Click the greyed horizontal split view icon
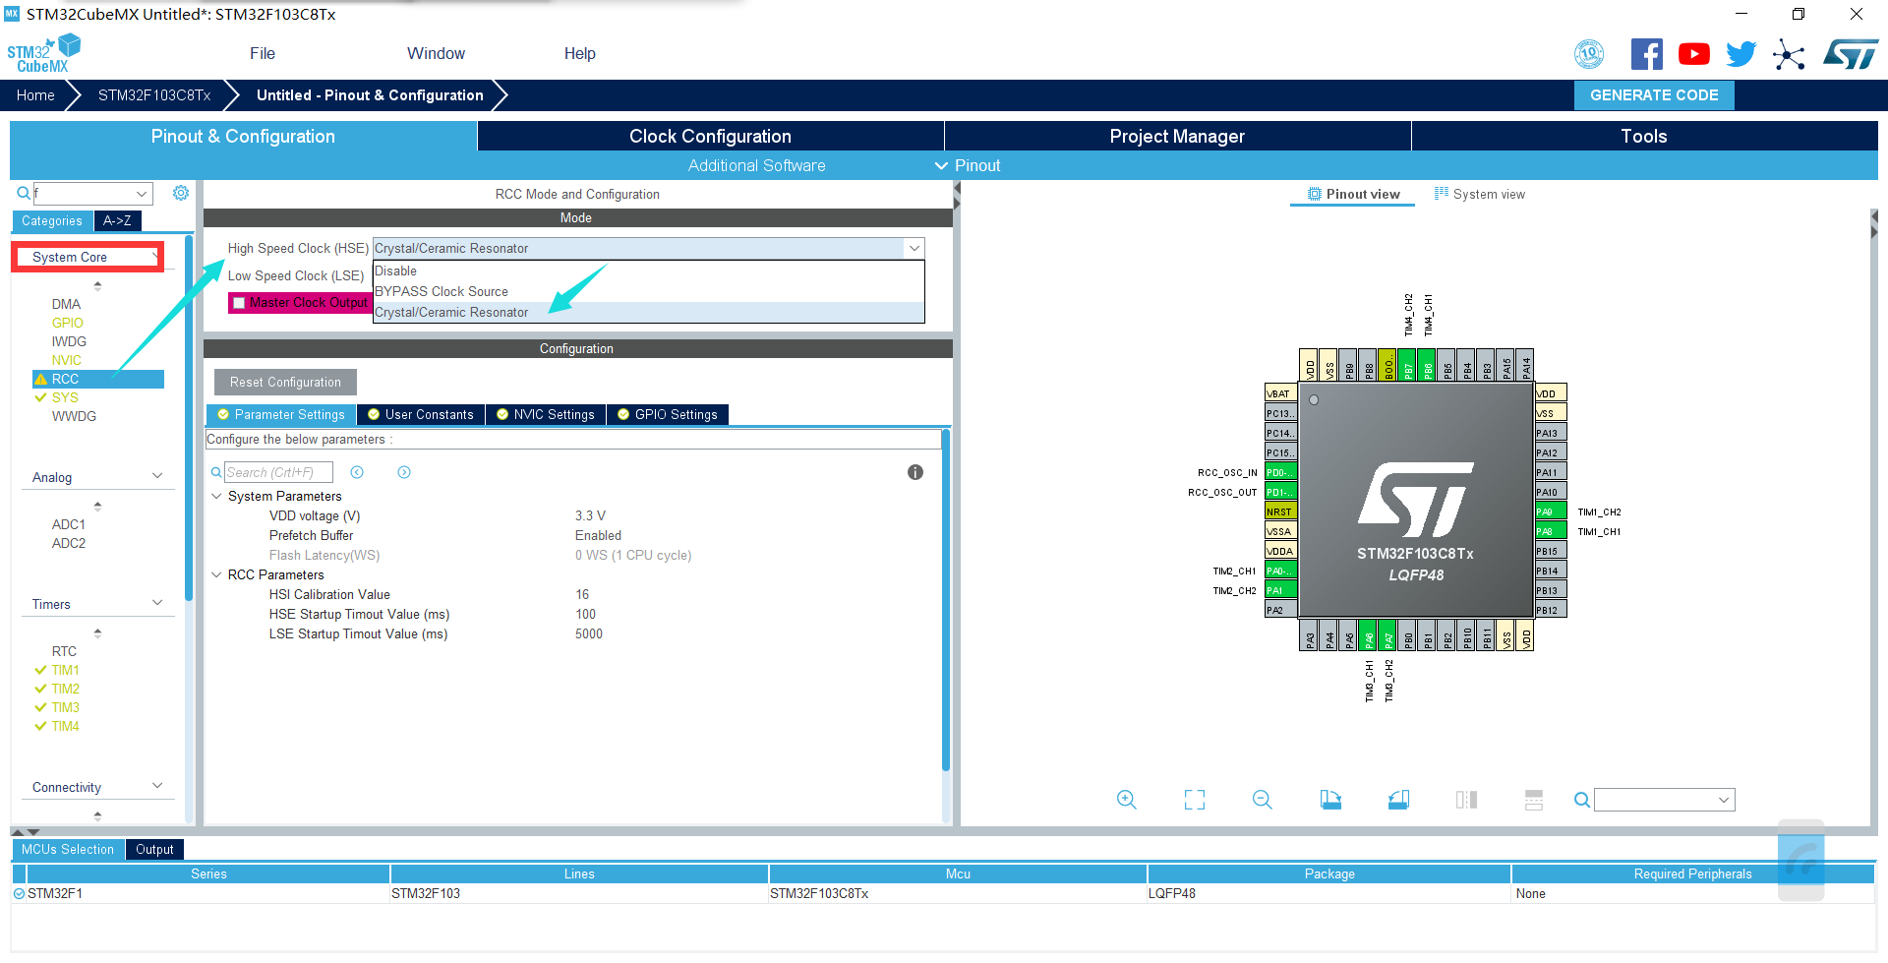Screen dimensions: 1888x963 pos(1534,800)
